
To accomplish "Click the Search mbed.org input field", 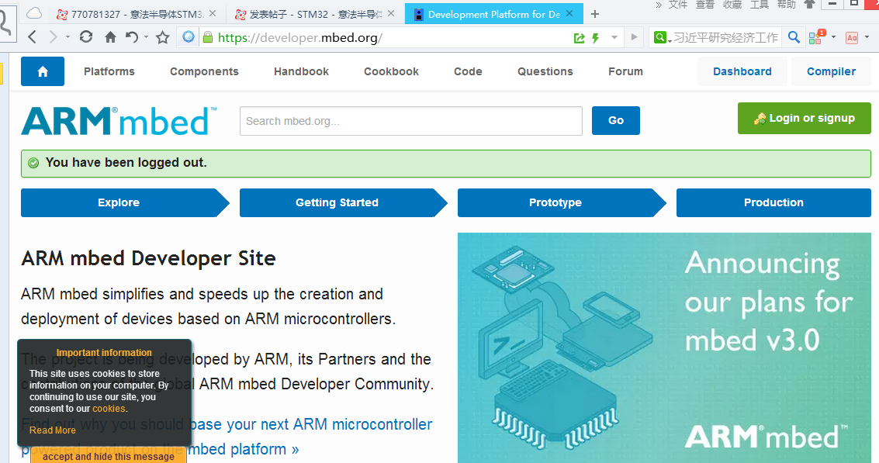I will [411, 121].
